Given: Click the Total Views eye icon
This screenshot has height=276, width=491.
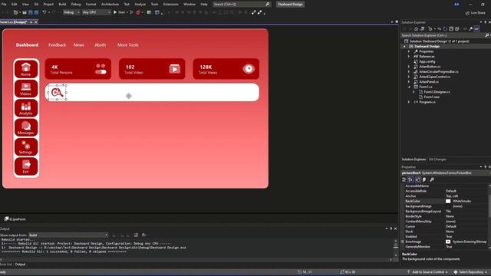Looking at the screenshot, I should (x=249, y=68).
